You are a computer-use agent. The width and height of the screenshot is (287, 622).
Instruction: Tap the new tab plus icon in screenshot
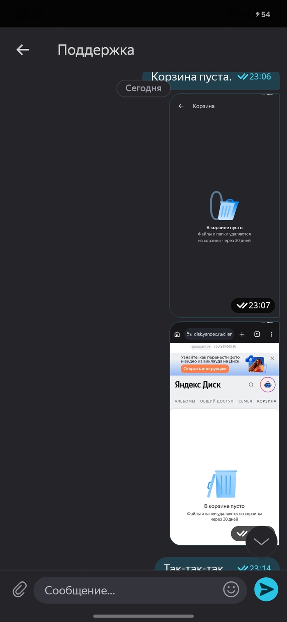(x=242, y=334)
